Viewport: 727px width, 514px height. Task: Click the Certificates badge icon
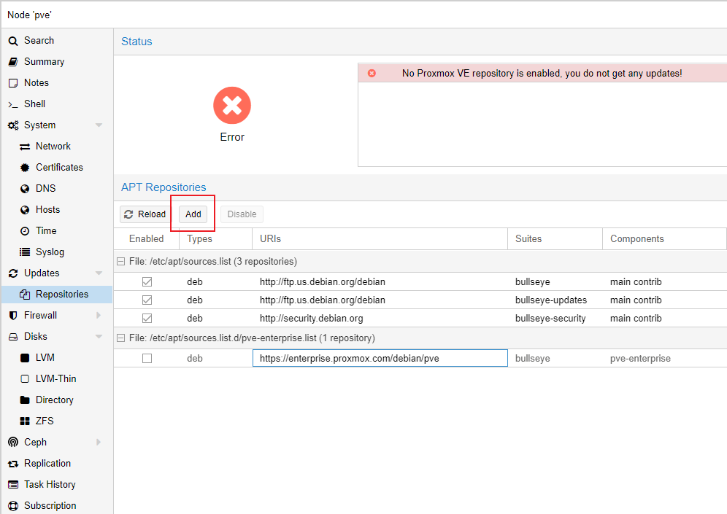click(25, 168)
